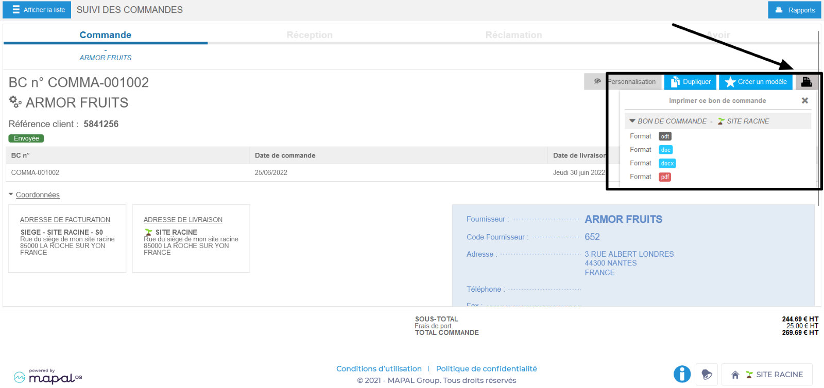Download the order in pdf format
The width and height of the screenshot is (824, 388).
[x=665, y=177]
